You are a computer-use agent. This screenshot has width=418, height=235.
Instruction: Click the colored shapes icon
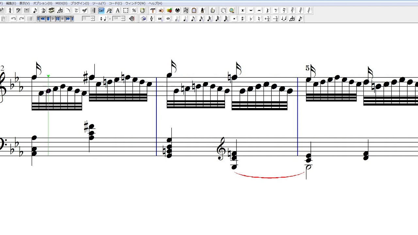click(169, 10)
